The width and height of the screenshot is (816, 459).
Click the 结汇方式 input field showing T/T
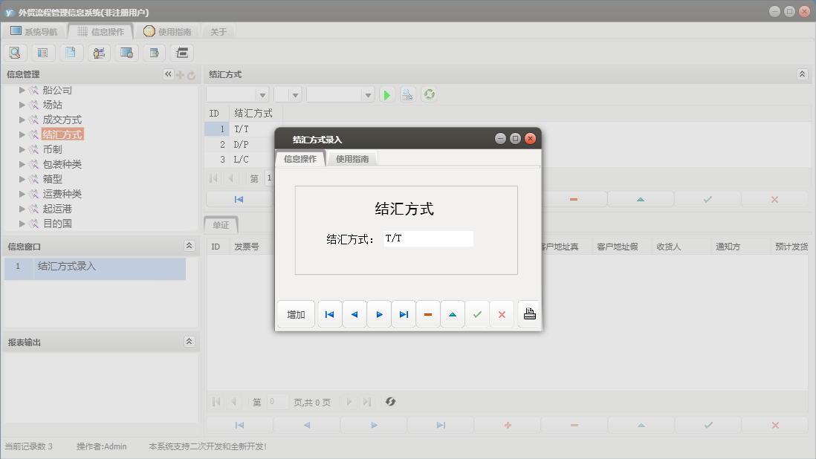pyautogui.click(x=428, y=238)
